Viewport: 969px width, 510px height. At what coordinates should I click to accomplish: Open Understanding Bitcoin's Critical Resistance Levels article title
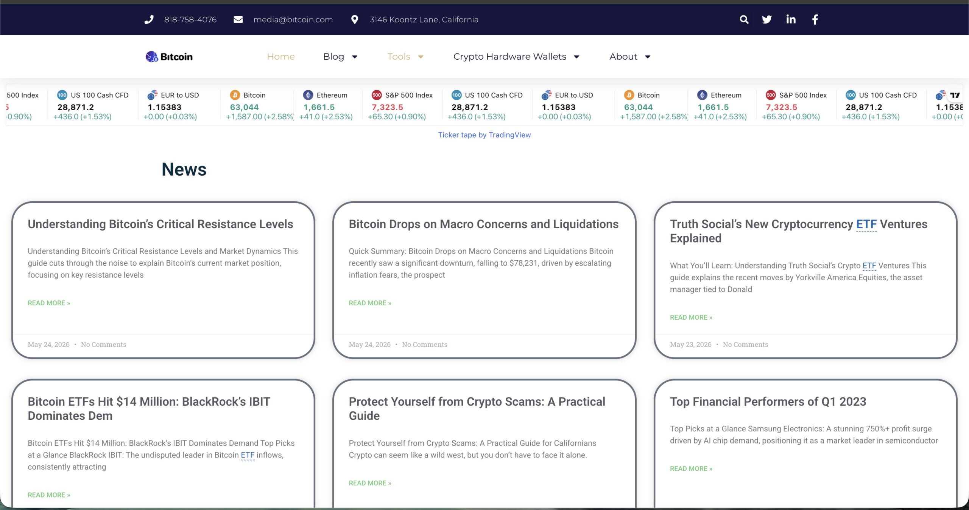click(160, 224)
